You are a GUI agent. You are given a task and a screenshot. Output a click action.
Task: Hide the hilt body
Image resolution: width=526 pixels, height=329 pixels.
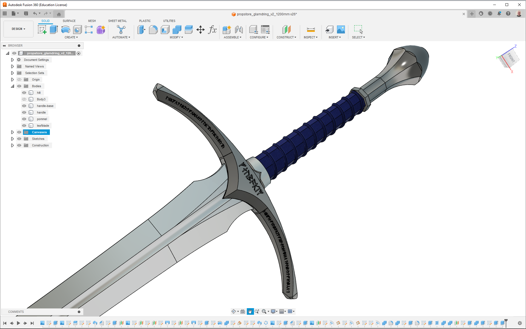pos(24,93)
